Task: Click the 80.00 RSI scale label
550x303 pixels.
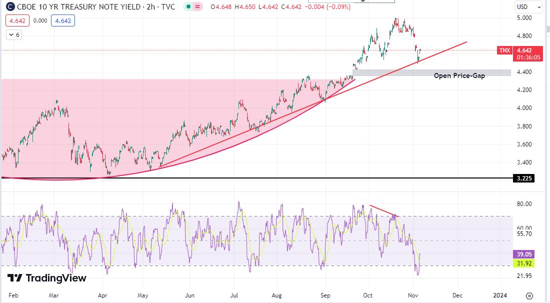Action: click(x=524, y=204)
